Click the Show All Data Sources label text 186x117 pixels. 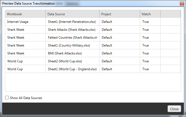pos(26,98)
